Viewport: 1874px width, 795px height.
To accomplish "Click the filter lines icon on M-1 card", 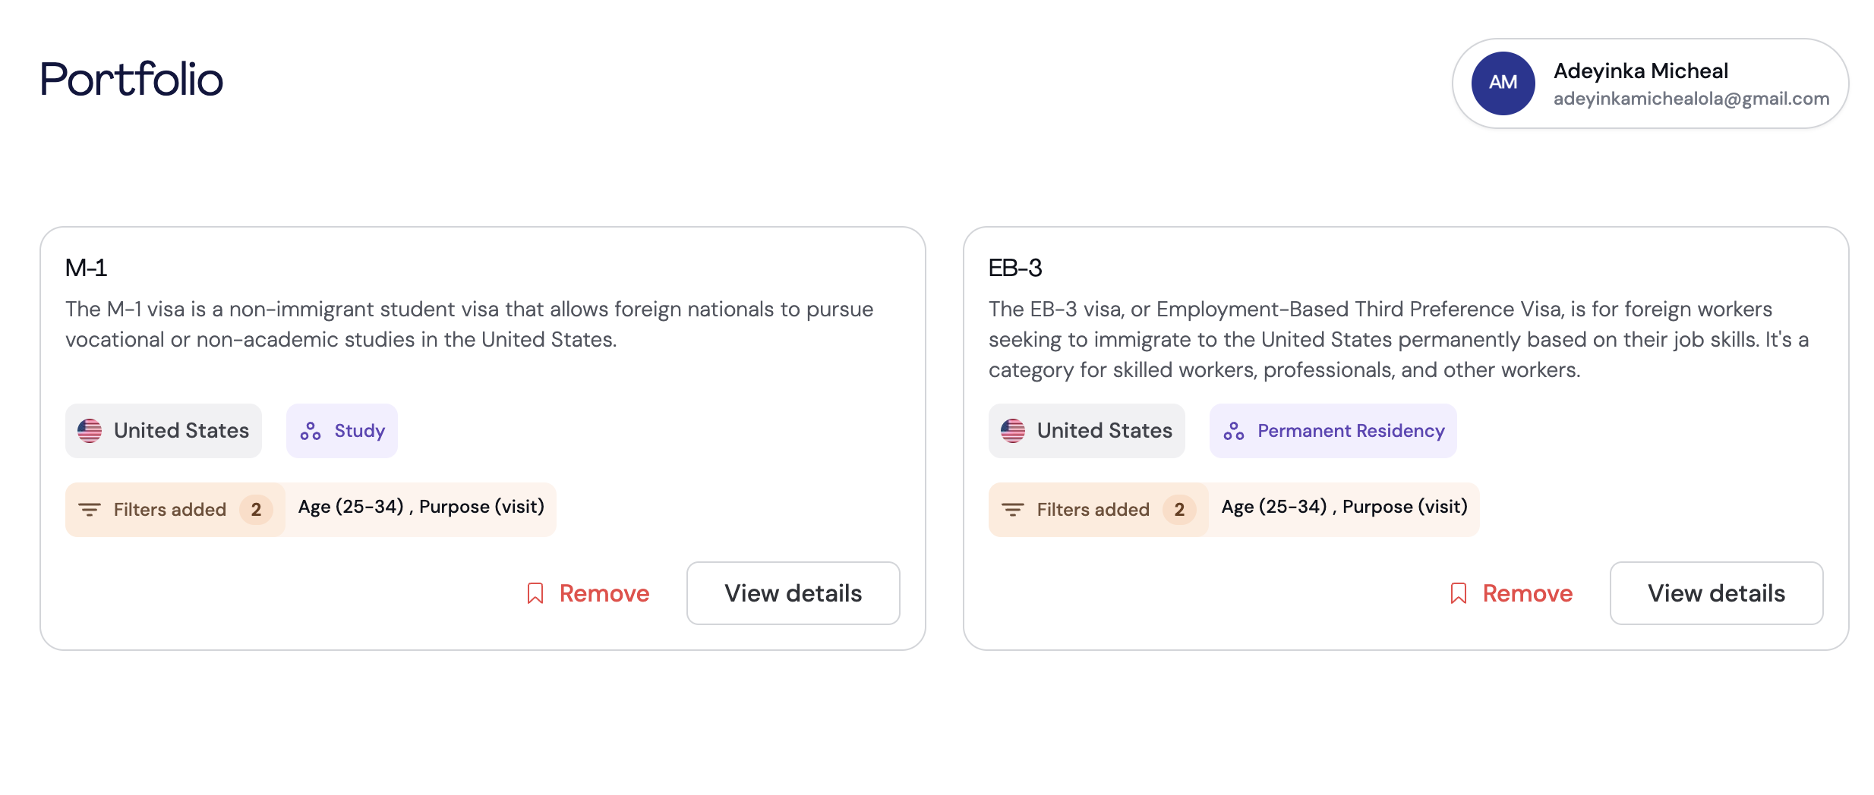I will click(90, 510).
